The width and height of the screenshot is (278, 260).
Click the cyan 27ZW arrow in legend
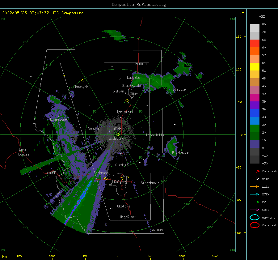(255, 194)
